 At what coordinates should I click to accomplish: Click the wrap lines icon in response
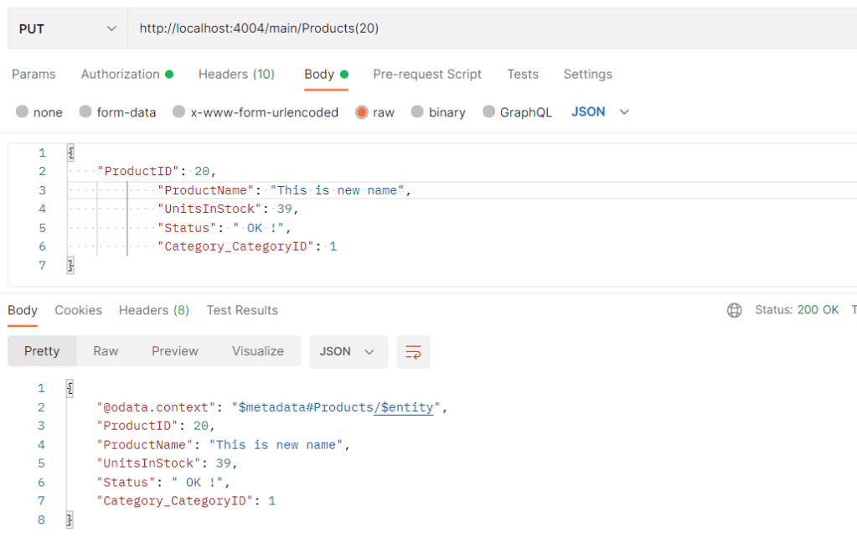point(413,352)
